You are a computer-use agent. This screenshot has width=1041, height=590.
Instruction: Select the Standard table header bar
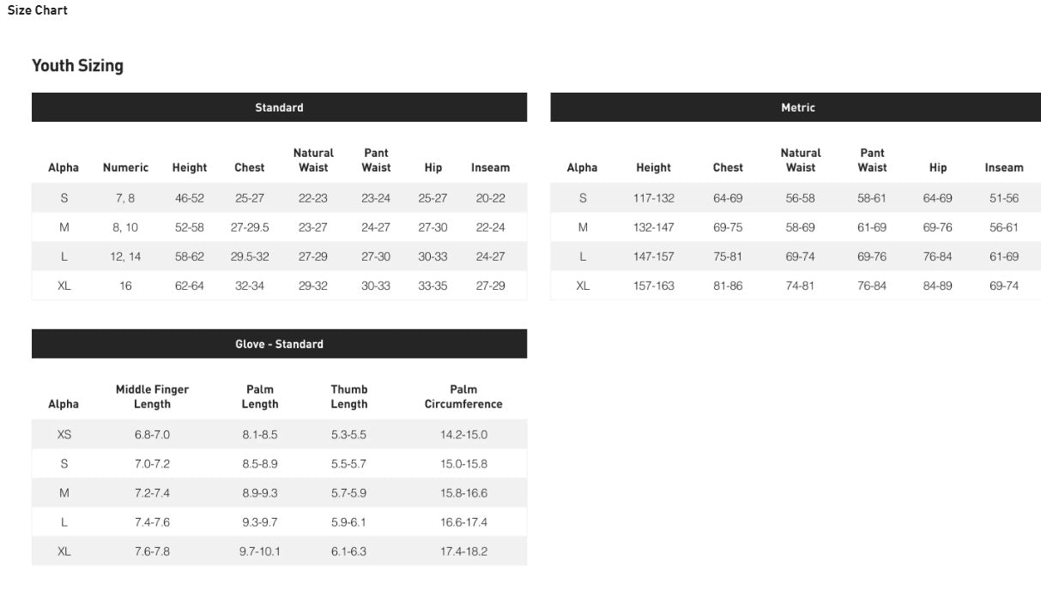(279, 107)
